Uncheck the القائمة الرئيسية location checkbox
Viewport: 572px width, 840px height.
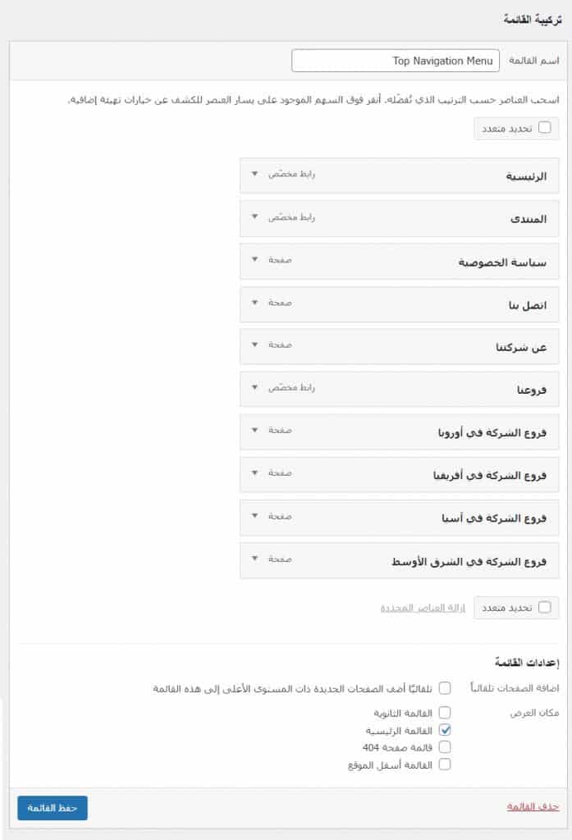coord(445,729)
